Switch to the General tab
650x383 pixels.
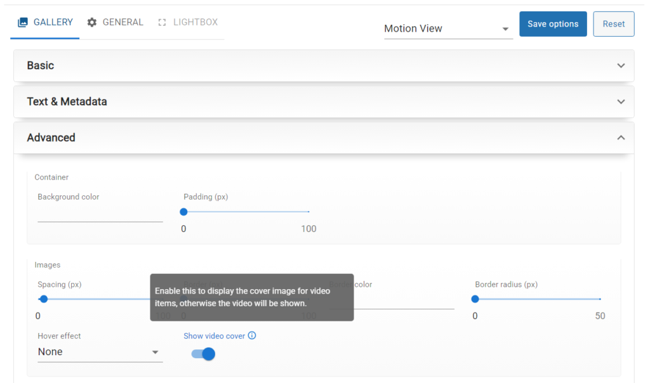pos(123,22)
